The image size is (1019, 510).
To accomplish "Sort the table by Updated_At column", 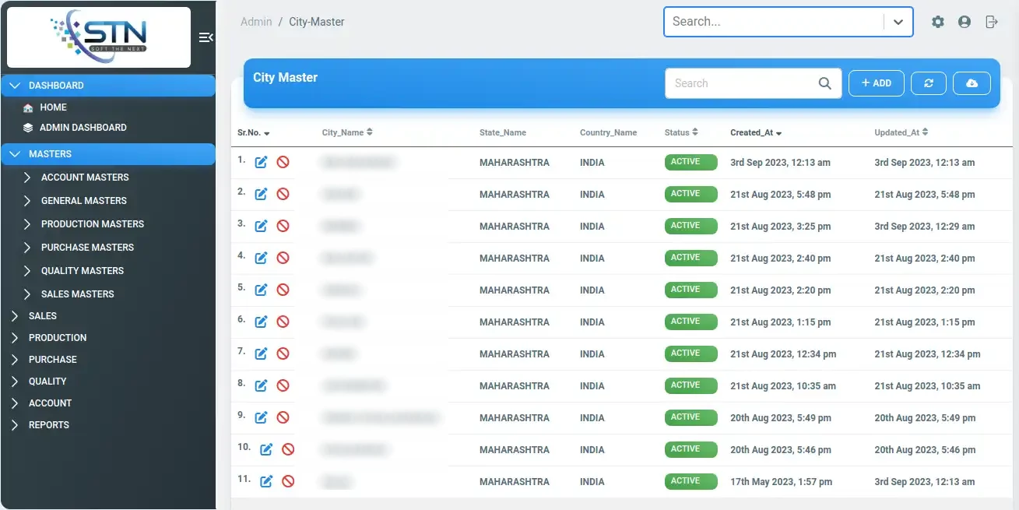I will tap(901, 132).
